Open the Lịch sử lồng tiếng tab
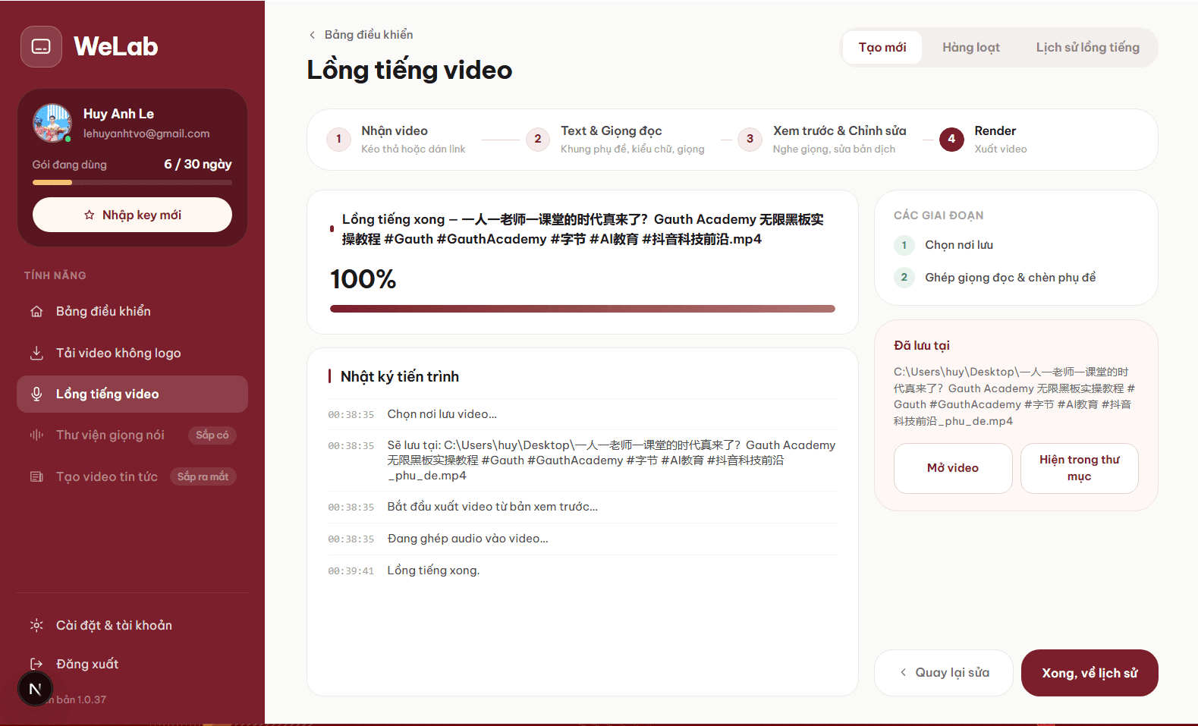 pyautogui.click(x=1088, y=48)
